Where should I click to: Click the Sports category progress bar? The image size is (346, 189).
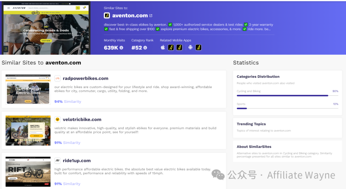287,108
